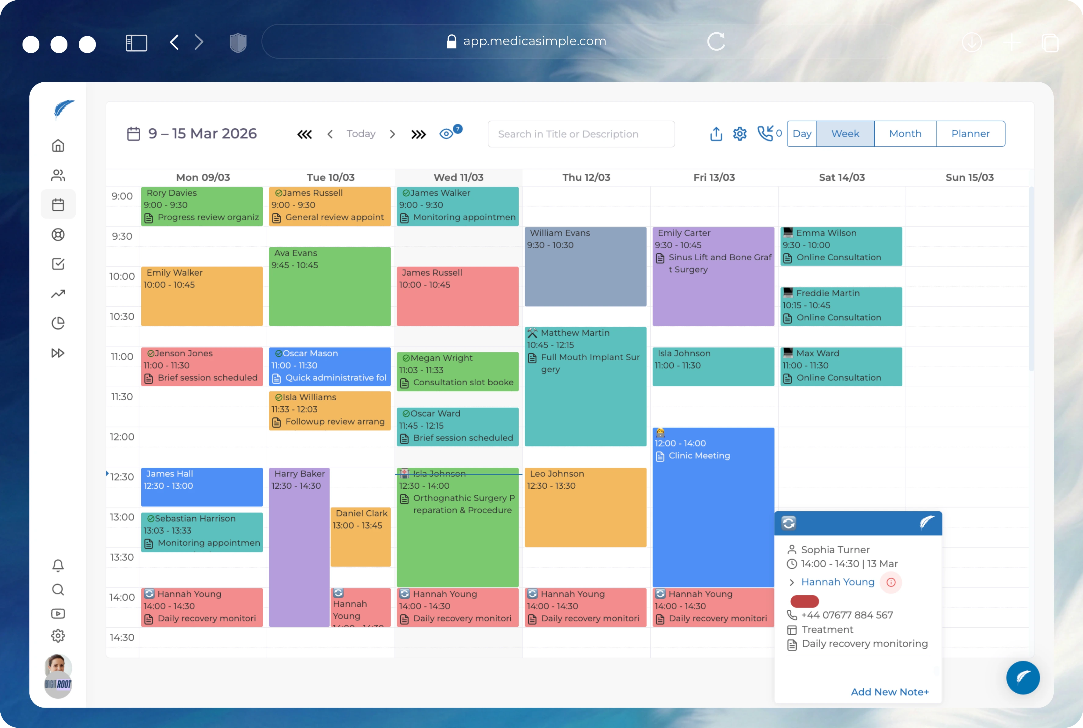Open the Help/Support lifebuoy icon in sidebar
1083x728 pixels.
(58, 234)
